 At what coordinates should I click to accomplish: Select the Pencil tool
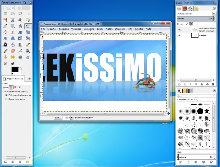tap(28, 45)
